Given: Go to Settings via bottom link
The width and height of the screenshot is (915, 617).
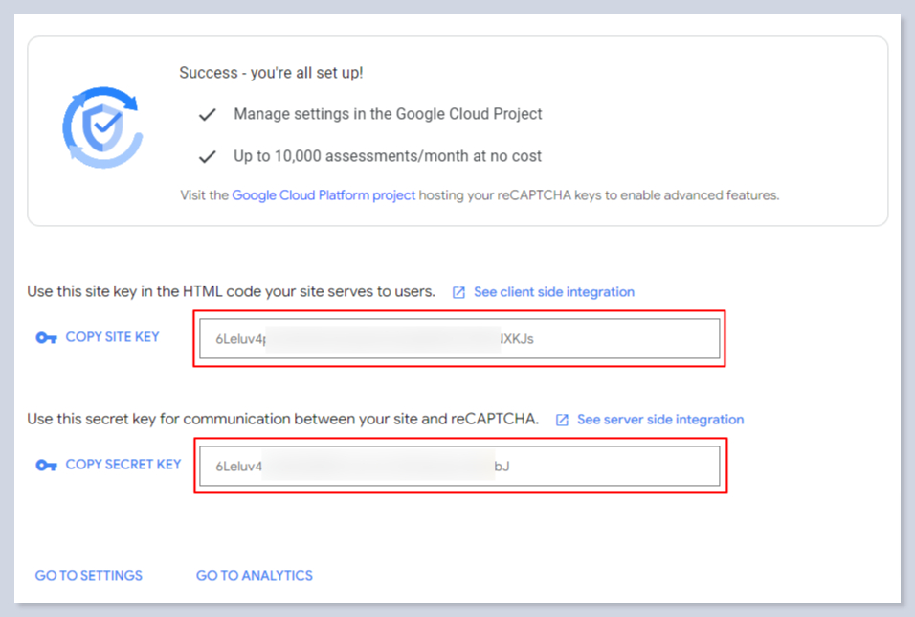Looking at the screenshot, I should coord(89,576).
